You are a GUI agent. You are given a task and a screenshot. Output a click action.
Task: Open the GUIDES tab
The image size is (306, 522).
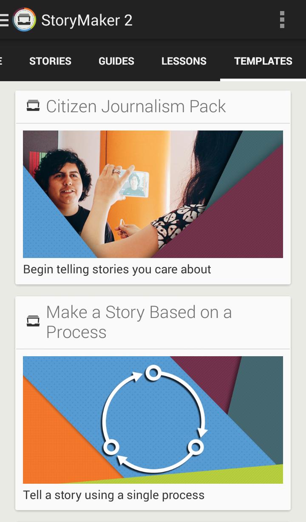(x=116, y=61)
